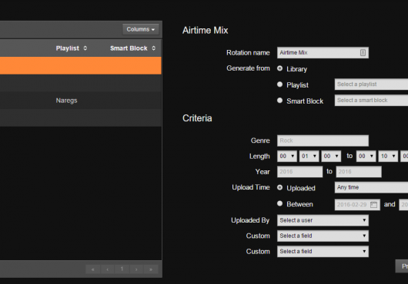
Task: Open the Any time dropdown
Action: click(x=371, y=187)
